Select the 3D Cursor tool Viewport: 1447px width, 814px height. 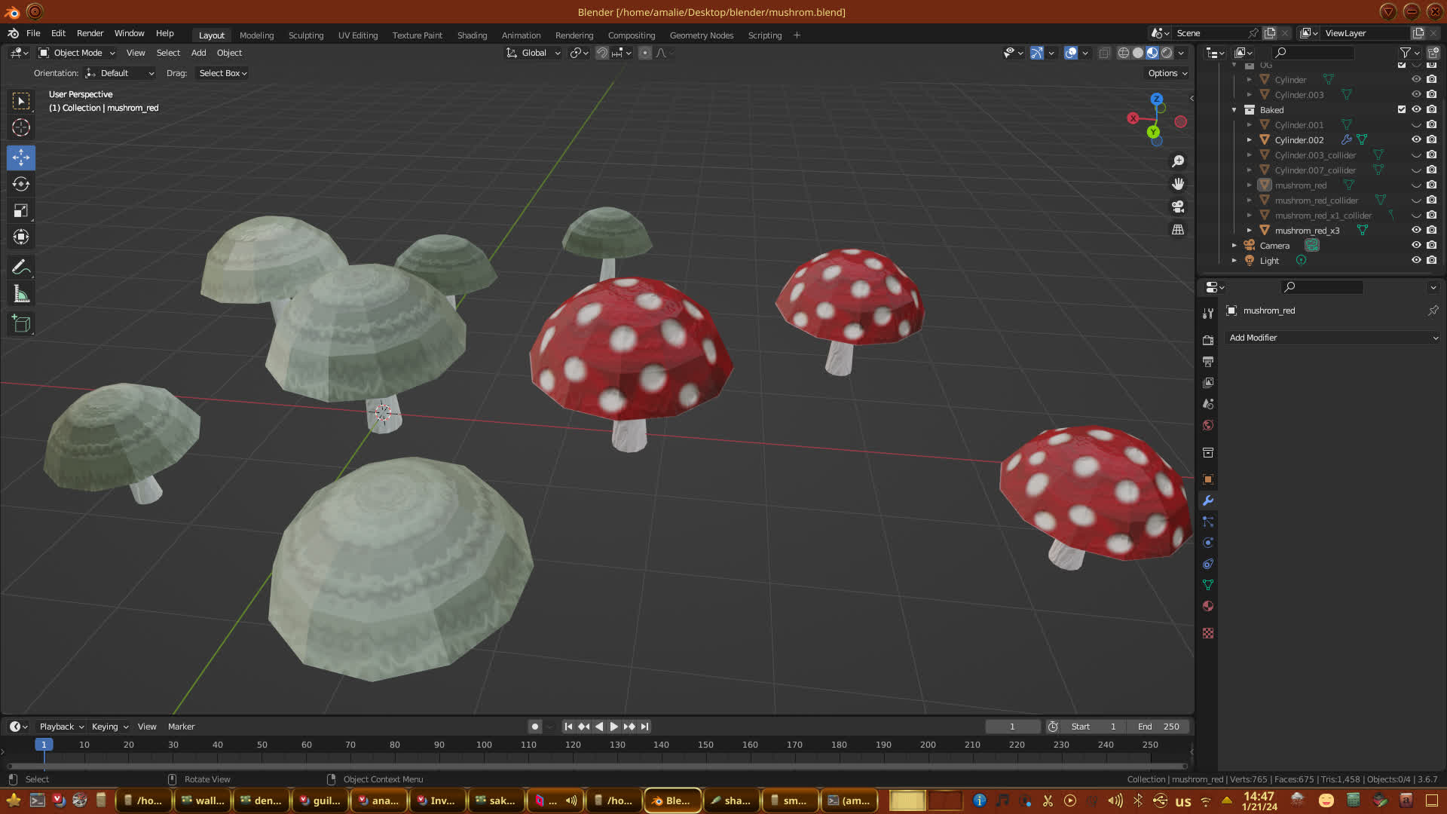click(21, 127)
